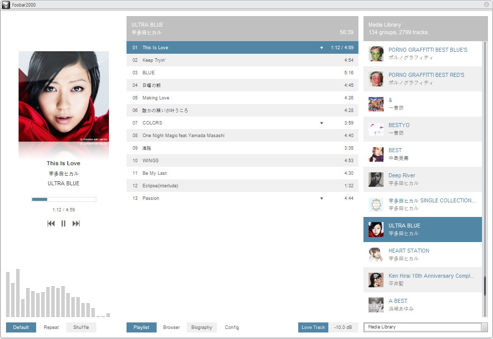The image size is (493, 339).
Task: Select the ULTRA BLUE album cover in library
Action: tap(376, 230)
